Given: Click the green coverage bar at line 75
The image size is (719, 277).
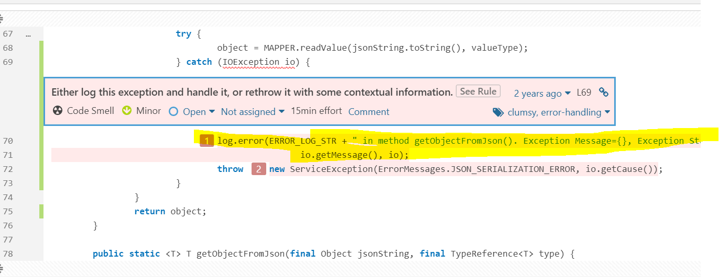Looking at the screenshot, I should coord(41,211).
